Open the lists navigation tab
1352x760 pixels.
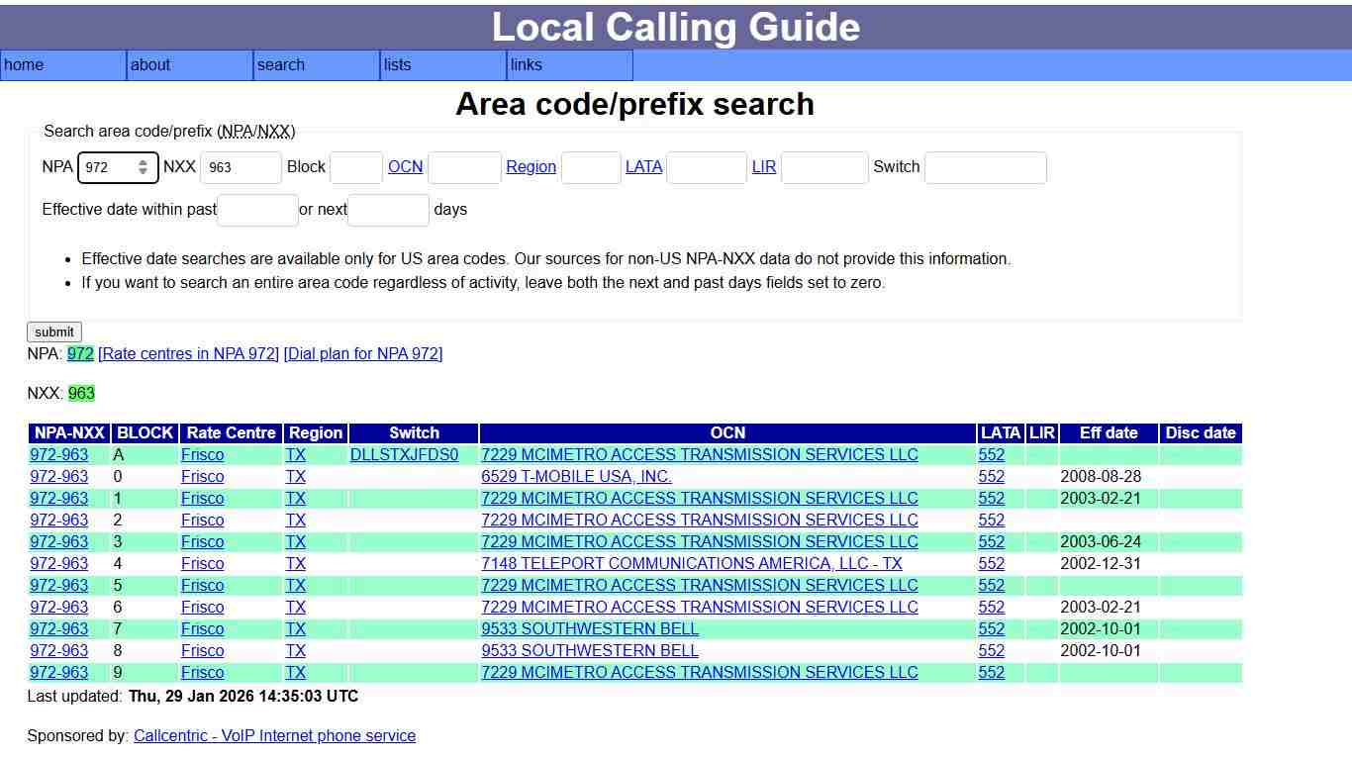(396, 65)
